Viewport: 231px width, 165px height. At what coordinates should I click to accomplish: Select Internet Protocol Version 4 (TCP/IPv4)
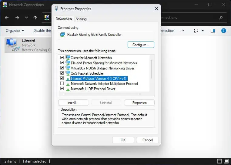coord(99,79)
